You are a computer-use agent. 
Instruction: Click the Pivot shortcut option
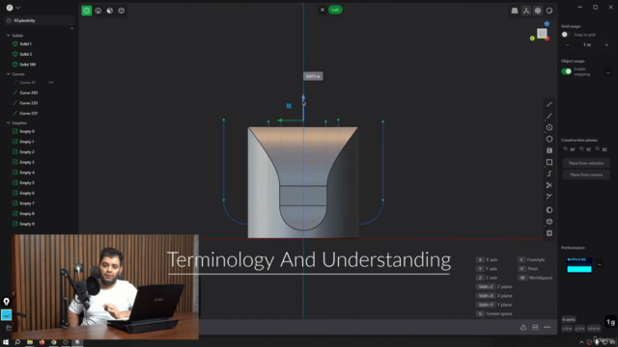tap(528, 269)
